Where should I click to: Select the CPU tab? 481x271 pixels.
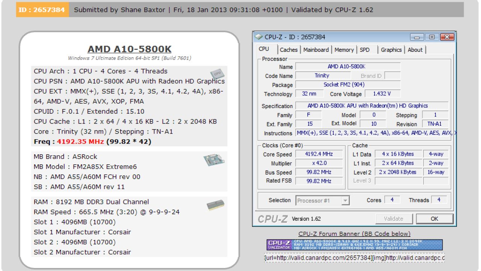click(x=264, y=49)
